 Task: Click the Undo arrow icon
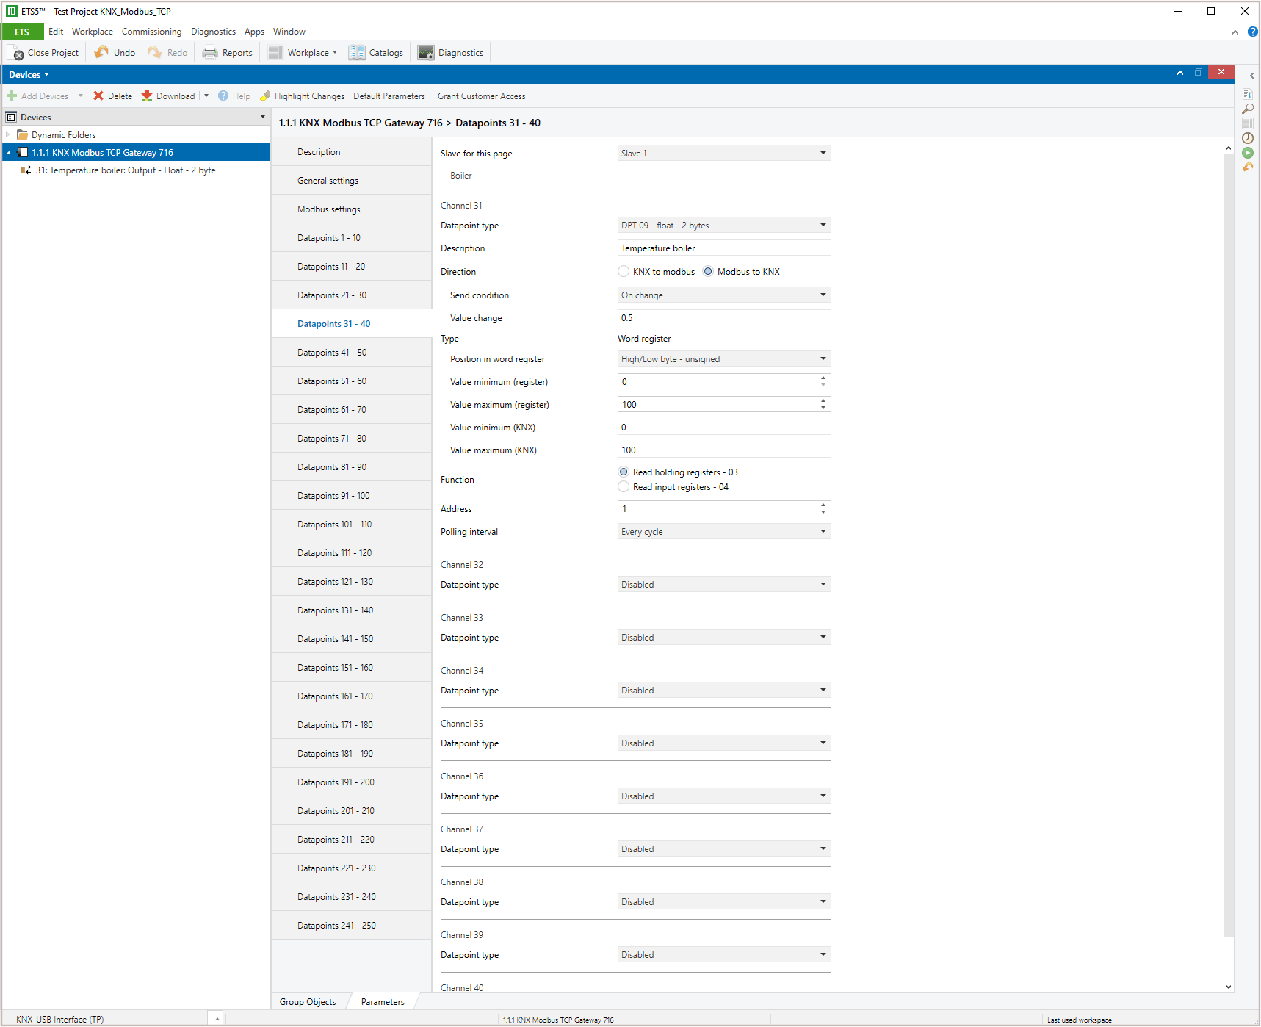(101, 52)
